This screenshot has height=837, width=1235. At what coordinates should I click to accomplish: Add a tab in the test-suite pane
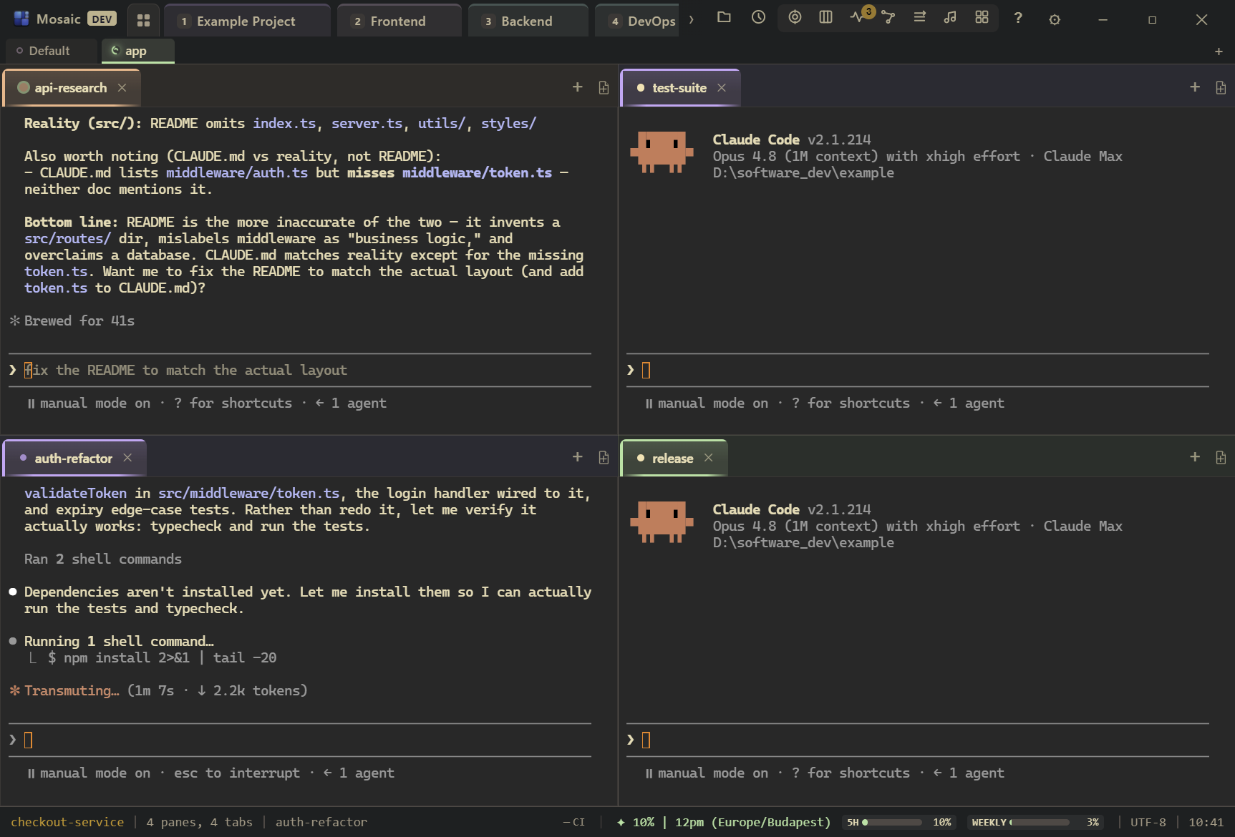[1194, 87]
